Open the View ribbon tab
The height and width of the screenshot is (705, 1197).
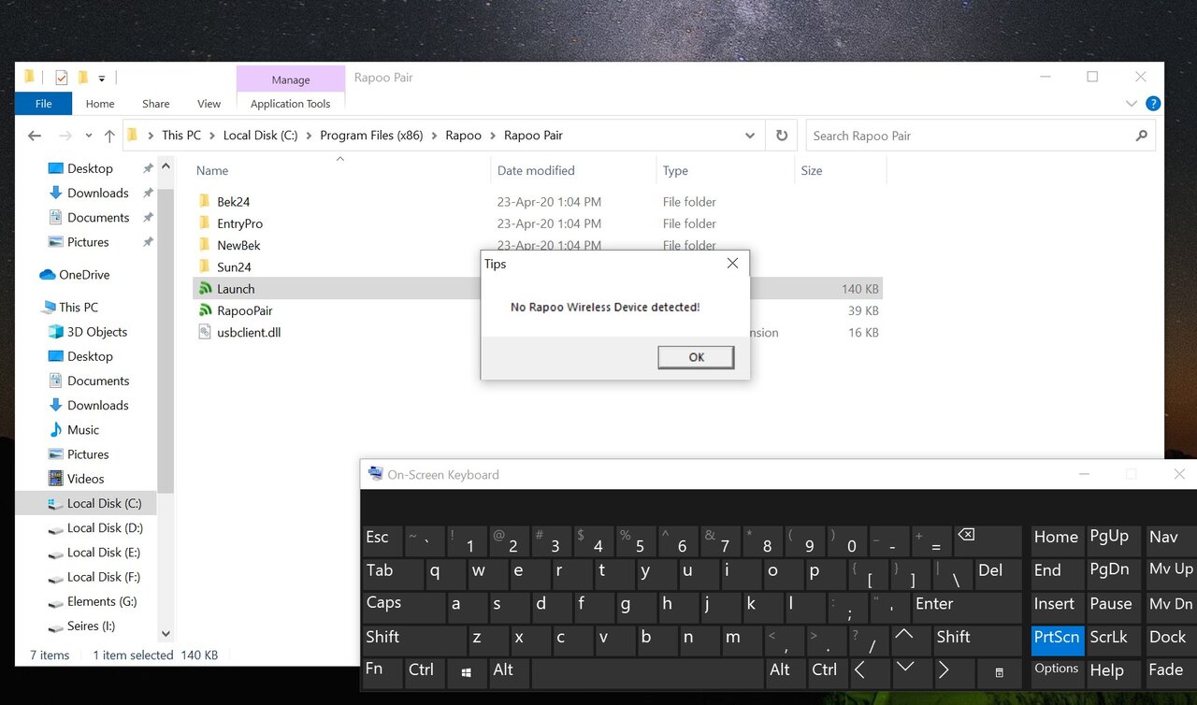[209, 104]
